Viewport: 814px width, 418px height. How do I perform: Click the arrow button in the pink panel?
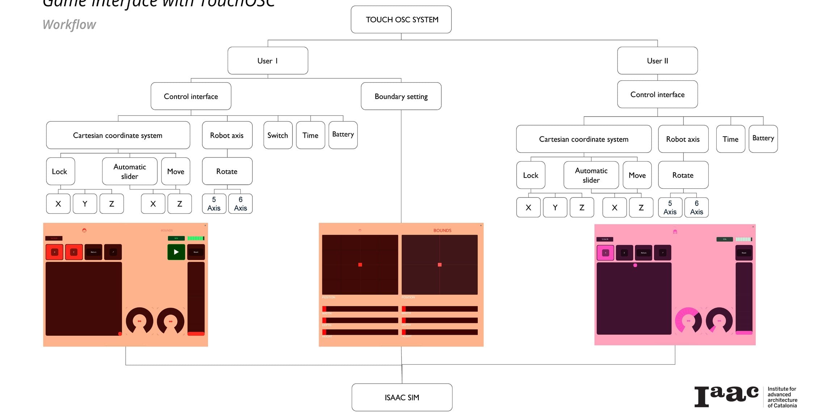pos(663,253)
